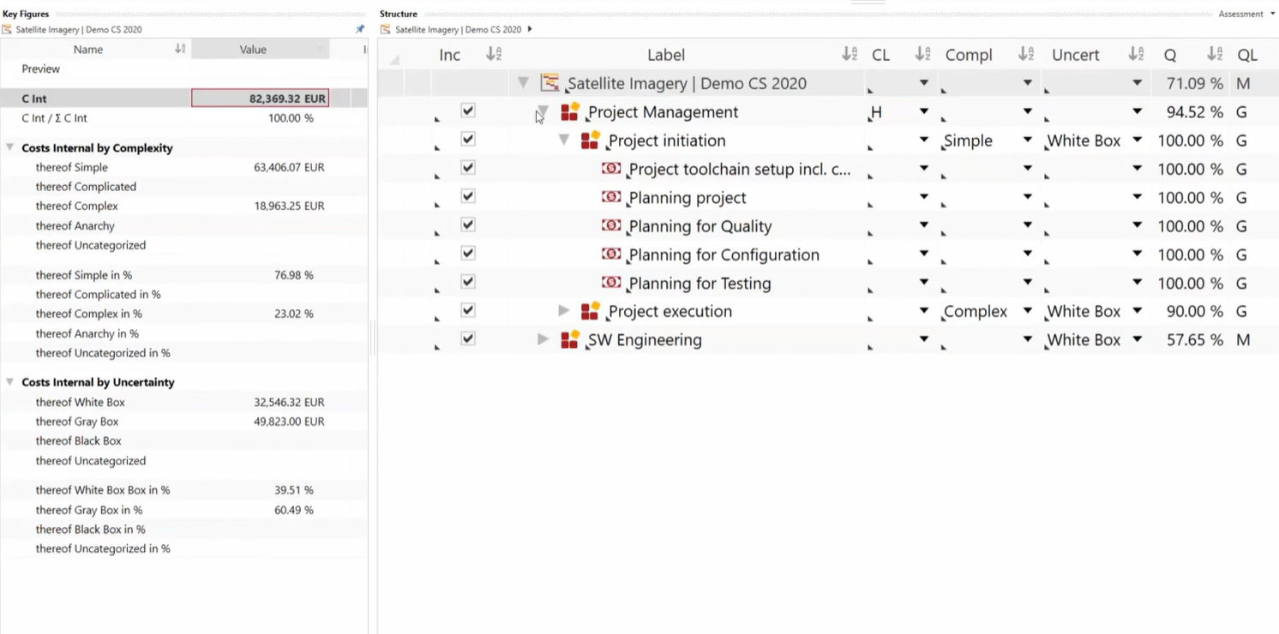Click the Satellite Imagery breadcrumb in Structure panel
The image size is (1279, 634).
458,29
